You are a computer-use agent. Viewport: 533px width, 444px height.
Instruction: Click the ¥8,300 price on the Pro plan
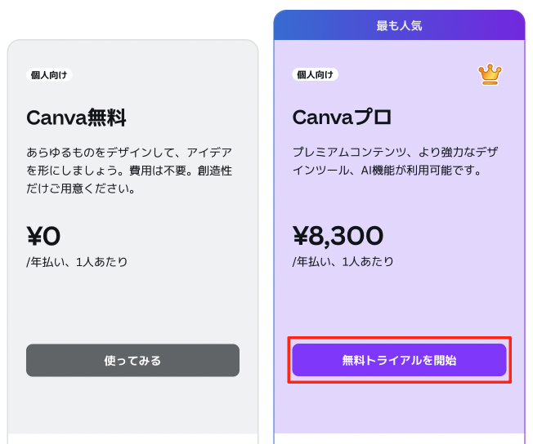point(338,236)
